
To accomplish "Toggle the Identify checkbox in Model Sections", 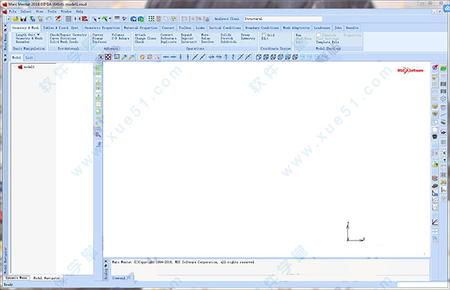I will (x=318, y=35).
